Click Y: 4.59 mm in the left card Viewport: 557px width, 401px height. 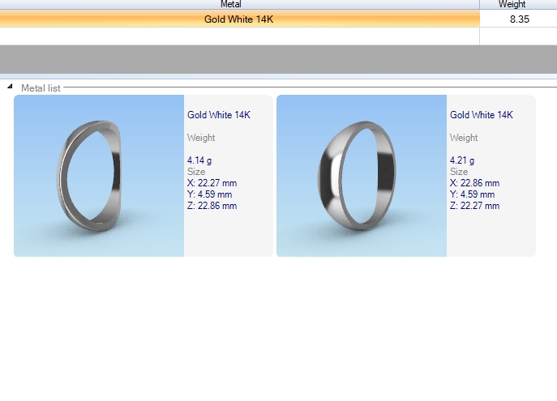210,194
